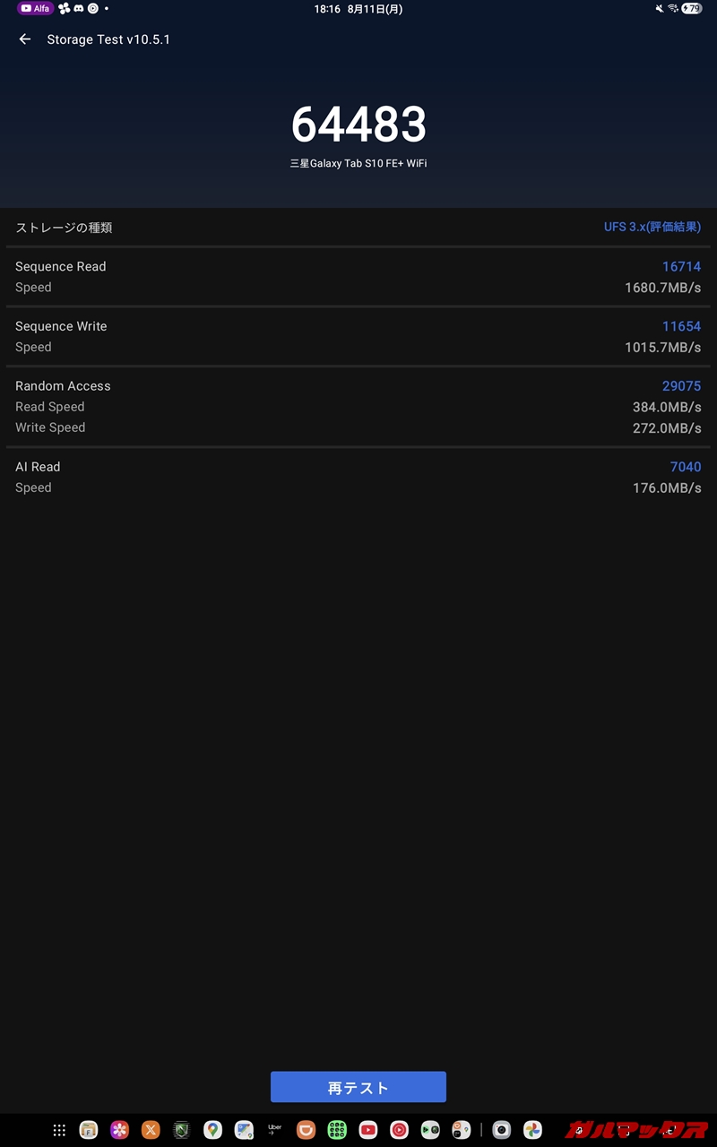Tap the Alfa YouTube status pill
Screen dimensions: 717x1147
pyautogui.click(x=35, y=9)
